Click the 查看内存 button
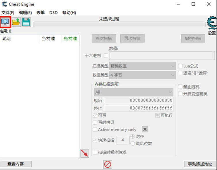 coord(16,164)
